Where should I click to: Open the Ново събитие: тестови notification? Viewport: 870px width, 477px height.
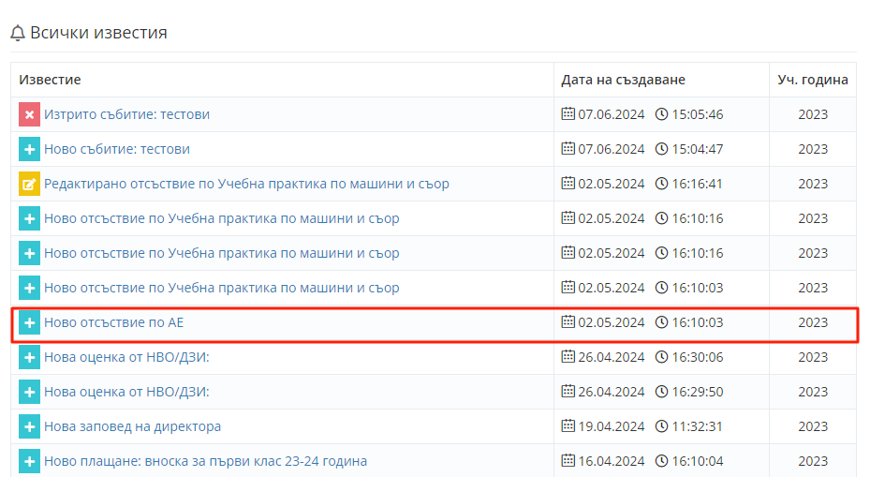[x=117, y=149]
